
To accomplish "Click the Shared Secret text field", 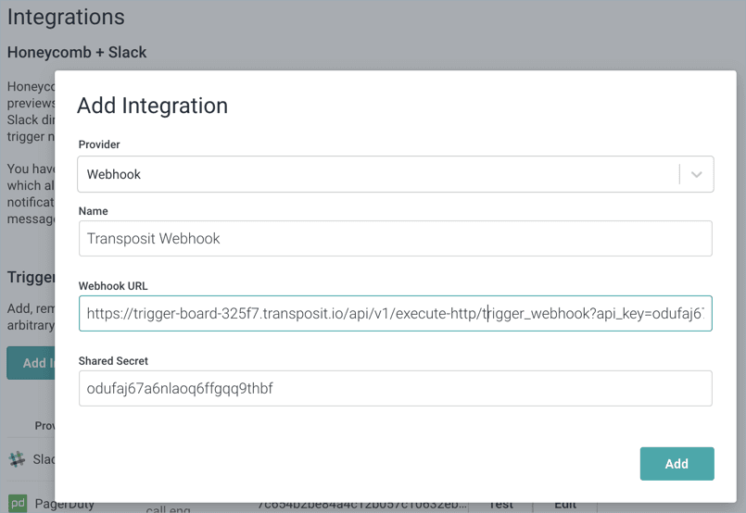I will point(395,389).
